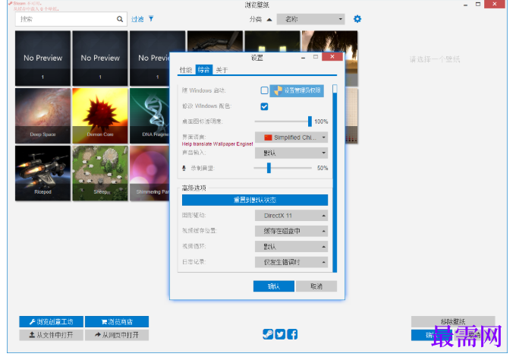
Task: Open the Steam link icon at the bottom
Action: point(268,334)
